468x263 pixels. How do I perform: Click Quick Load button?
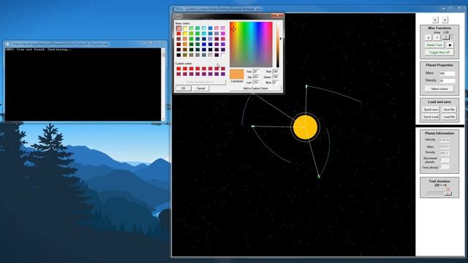[431, 117]
